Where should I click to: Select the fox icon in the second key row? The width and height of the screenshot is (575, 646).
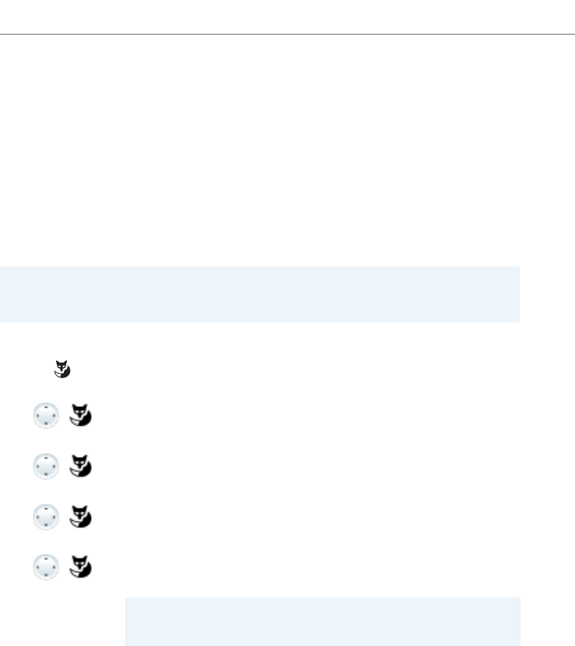pos(80,466)
